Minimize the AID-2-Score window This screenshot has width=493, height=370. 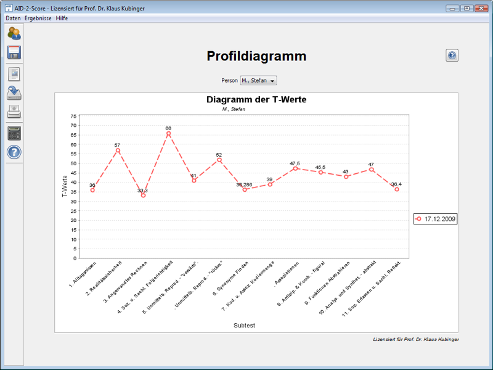[453, 8]
